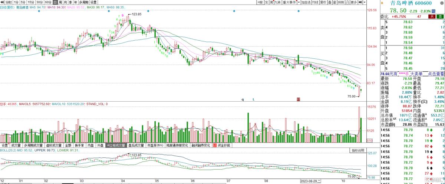Open the 多周期 multi-period view
The image size is (445, 184).
[83, 2]
